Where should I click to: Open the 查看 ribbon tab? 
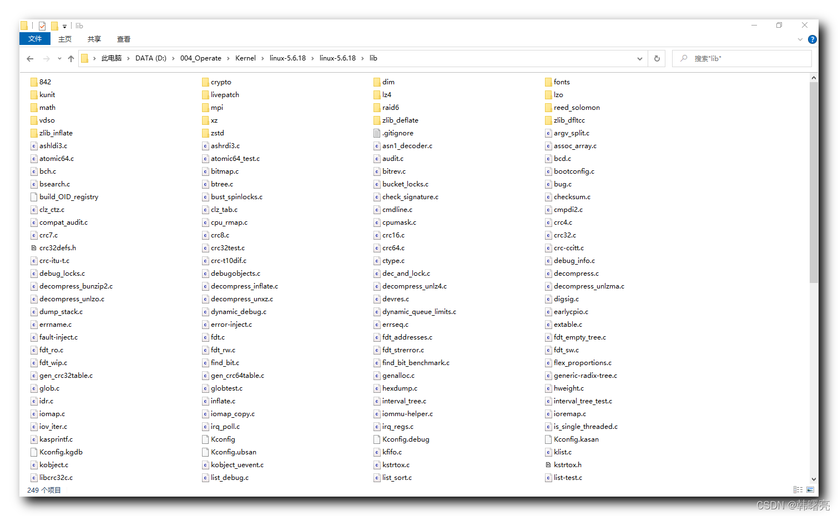coord(124,39)
